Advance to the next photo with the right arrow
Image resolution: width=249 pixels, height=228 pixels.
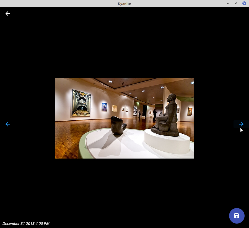(x=241, y=124)
